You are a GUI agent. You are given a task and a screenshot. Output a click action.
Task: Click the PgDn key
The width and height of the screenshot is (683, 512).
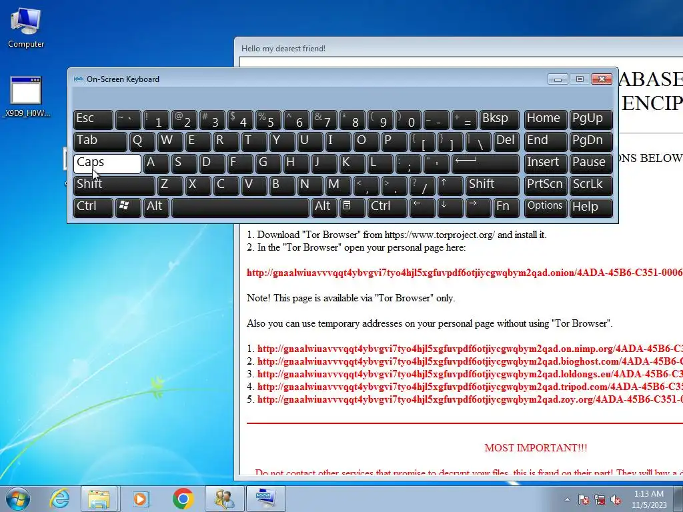[x=591, y=141]
